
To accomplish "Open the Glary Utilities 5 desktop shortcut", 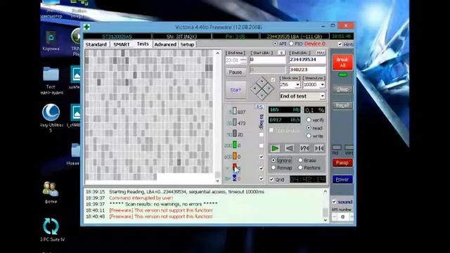I will tap(51, 117).
